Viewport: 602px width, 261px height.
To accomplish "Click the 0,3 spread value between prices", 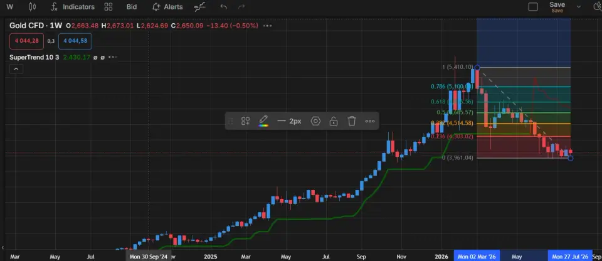I will (51, 41).
